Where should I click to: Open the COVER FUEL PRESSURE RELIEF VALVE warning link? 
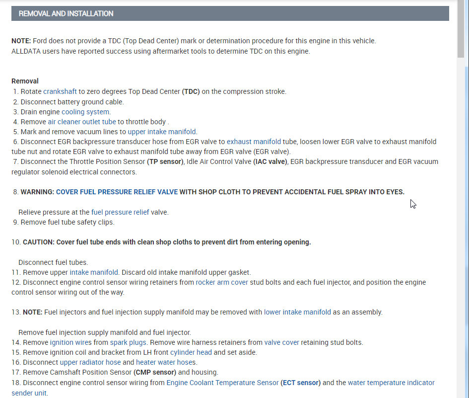117,192
